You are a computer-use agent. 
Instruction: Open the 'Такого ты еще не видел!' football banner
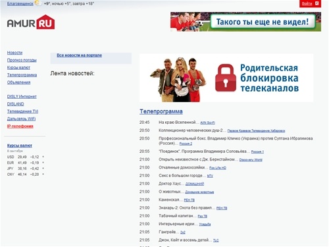(245, 22)
